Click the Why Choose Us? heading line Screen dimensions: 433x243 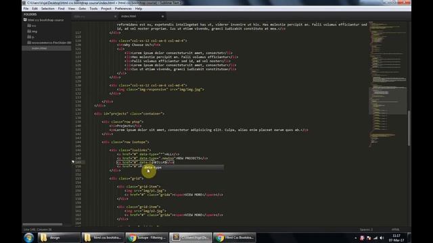pyautogui.click(x=138, y=45)
